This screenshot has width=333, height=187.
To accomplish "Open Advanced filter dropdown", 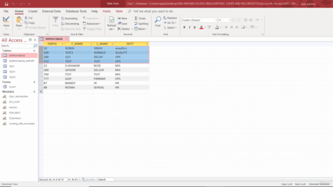I will (92, 23).
